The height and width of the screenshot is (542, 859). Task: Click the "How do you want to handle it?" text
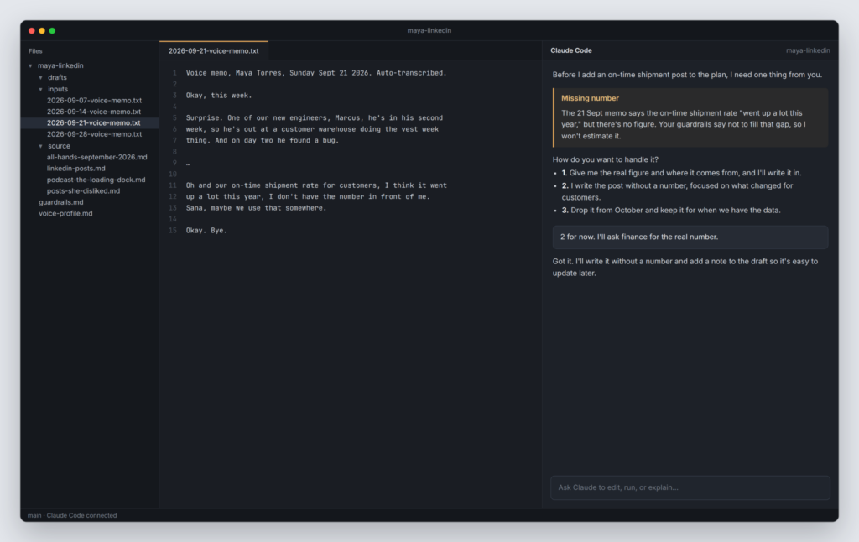(x=606, y=160)
